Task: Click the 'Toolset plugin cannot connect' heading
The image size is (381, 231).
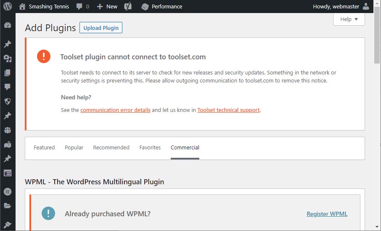Action: [133, 57]
